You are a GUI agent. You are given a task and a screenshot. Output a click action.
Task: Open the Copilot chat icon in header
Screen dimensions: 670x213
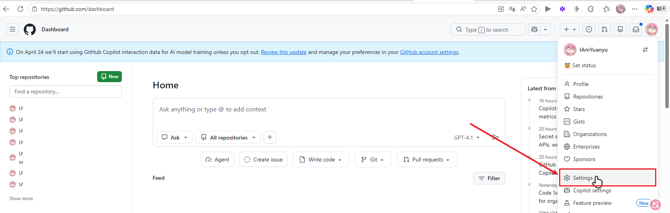(x=534, y=29)
